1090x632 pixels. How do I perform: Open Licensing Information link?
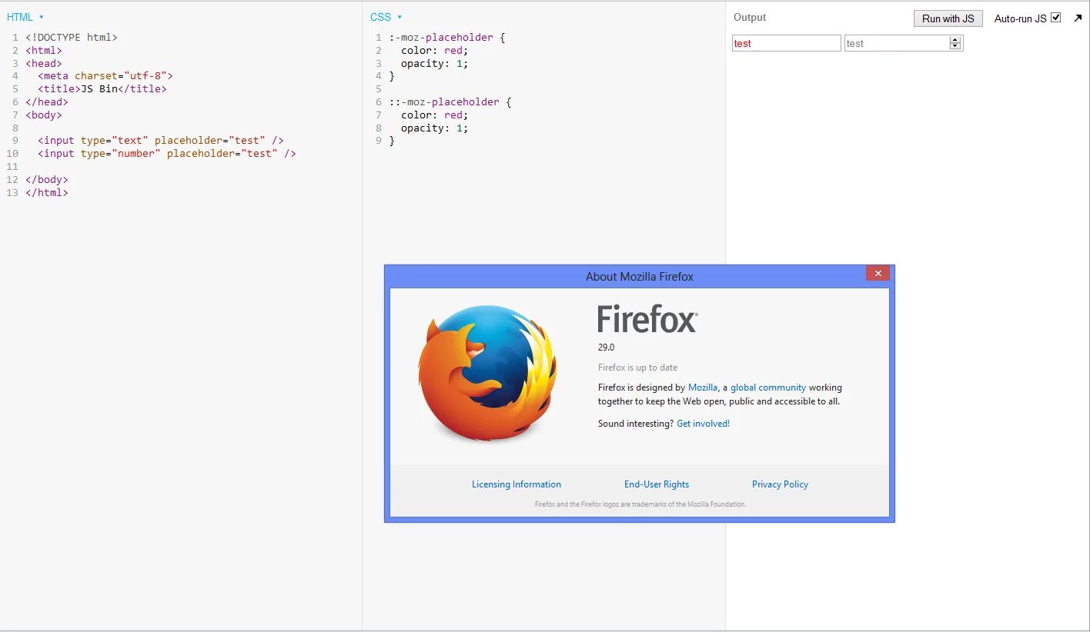coord(517,484)
